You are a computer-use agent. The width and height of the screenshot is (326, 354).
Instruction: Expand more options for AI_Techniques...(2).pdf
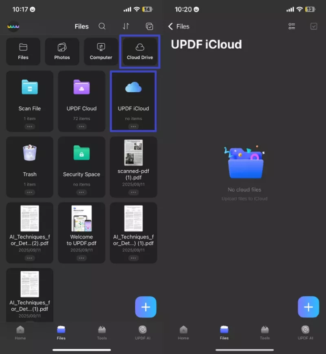(30, 258)
